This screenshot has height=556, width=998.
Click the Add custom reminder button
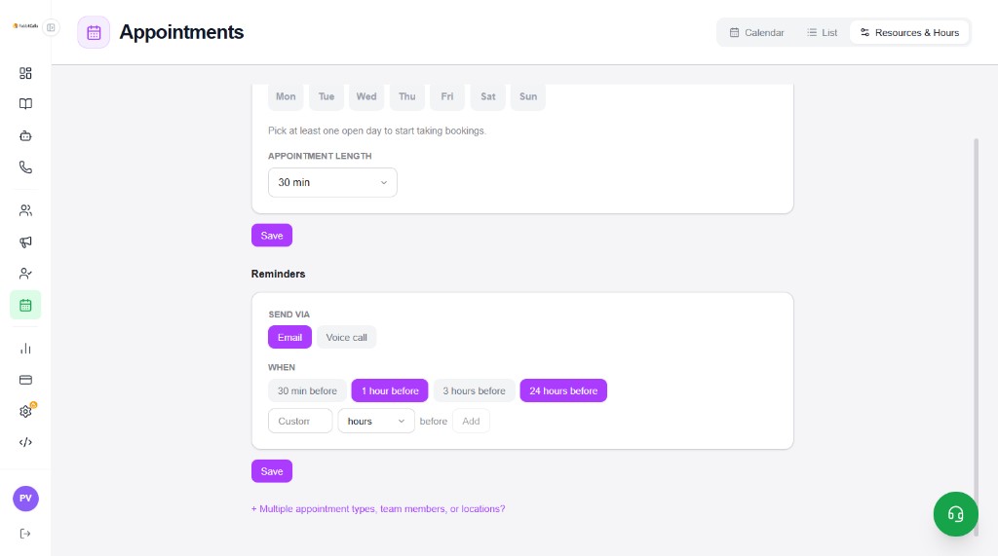[471, 421]
